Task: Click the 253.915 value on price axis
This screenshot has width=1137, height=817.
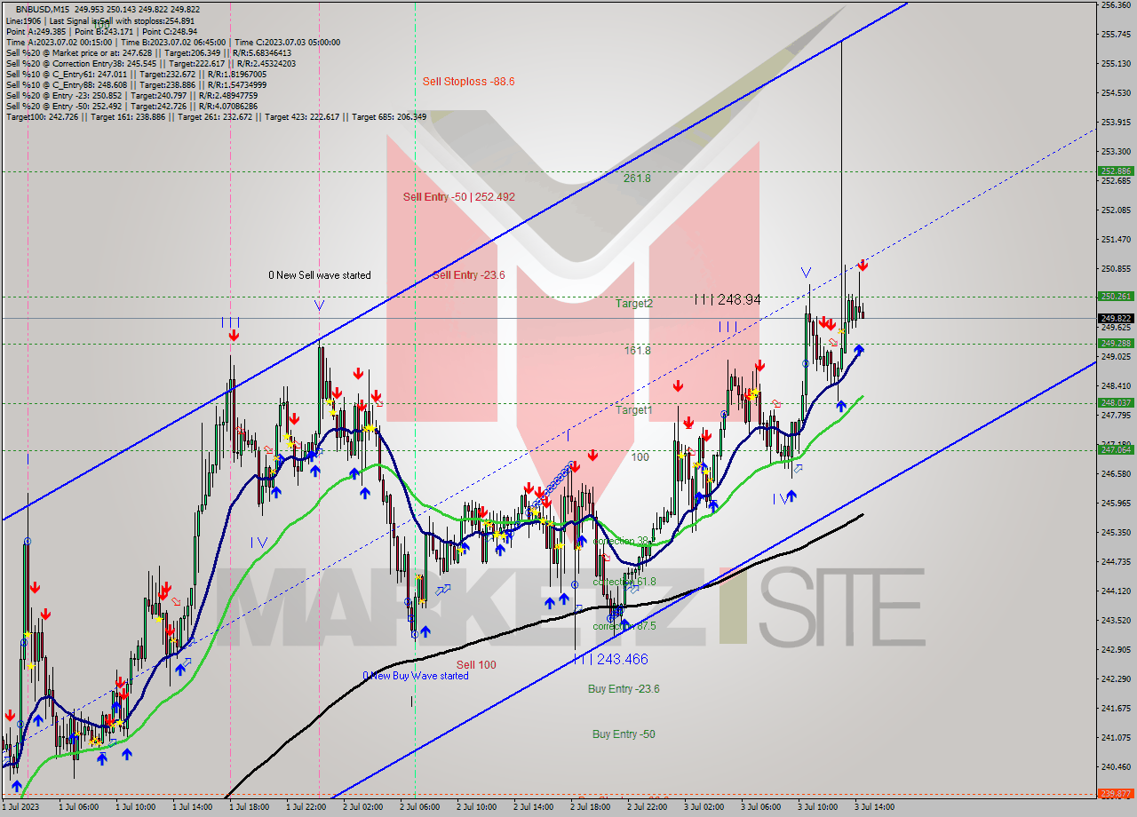Action: 1116,123
